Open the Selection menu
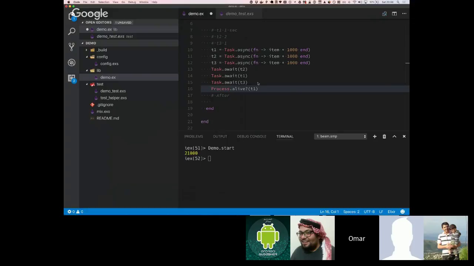The image size is (474, 266). tap(104, 2)
